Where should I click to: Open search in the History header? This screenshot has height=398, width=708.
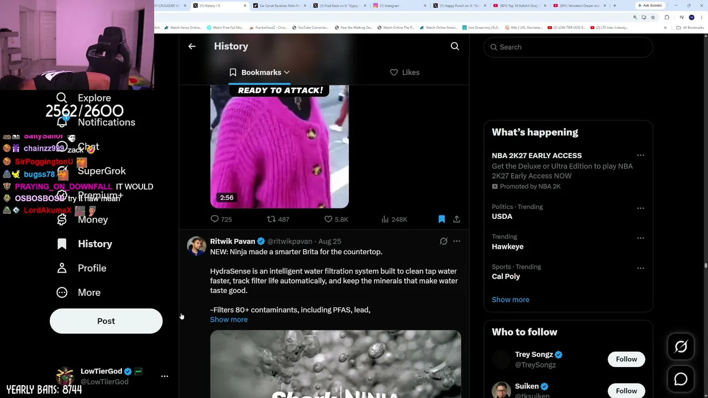pos(455,46)
